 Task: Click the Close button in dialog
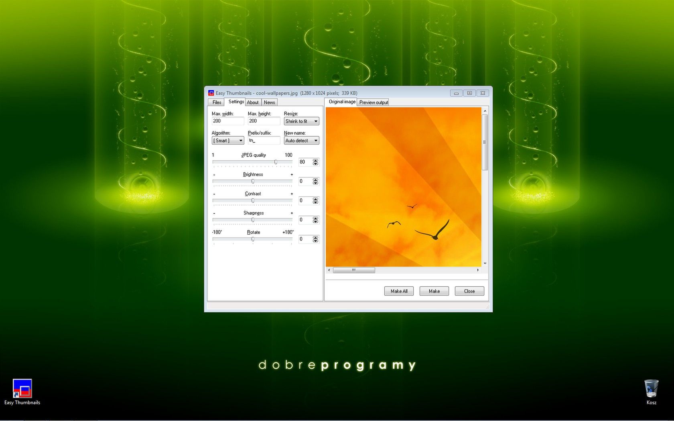coord(469,291)
